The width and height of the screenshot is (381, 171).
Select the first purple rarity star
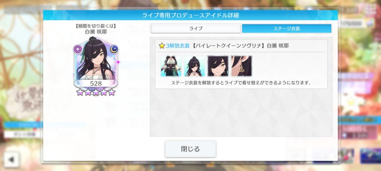pyautogui.click(x=80, y=92)
